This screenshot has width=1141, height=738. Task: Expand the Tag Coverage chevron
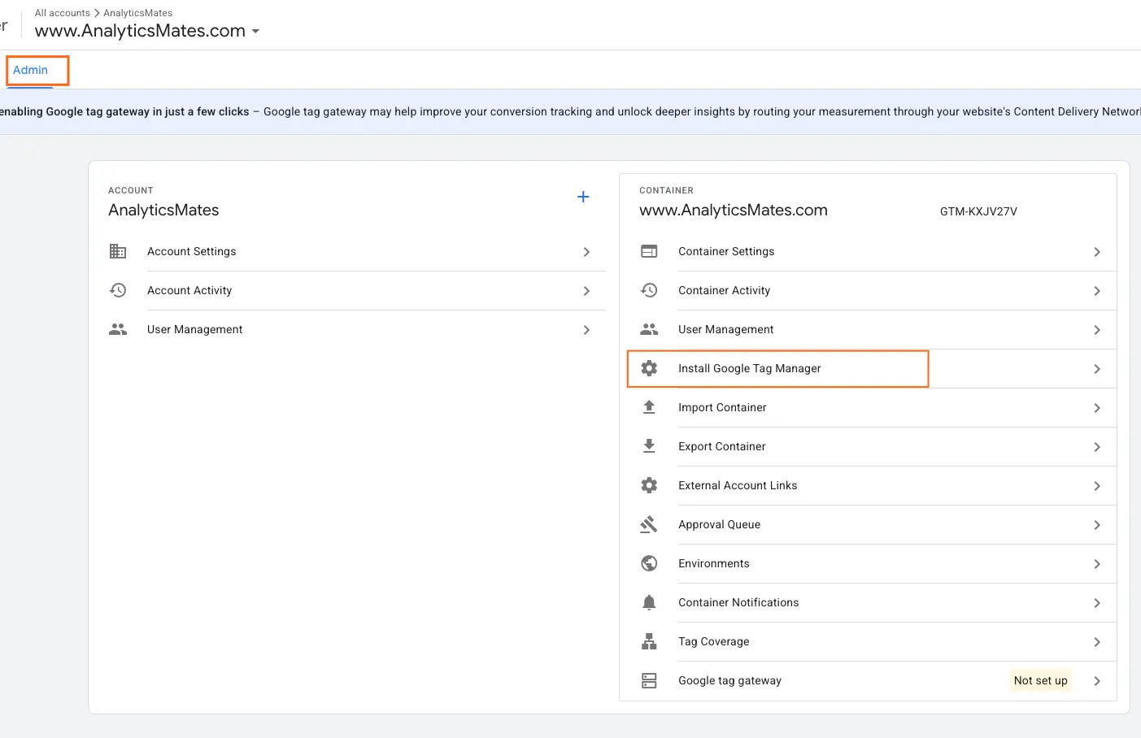tap(1097, 642)
